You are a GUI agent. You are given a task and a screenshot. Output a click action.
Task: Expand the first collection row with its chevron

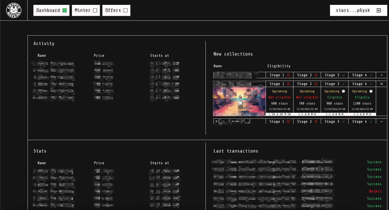coord(382,75)
